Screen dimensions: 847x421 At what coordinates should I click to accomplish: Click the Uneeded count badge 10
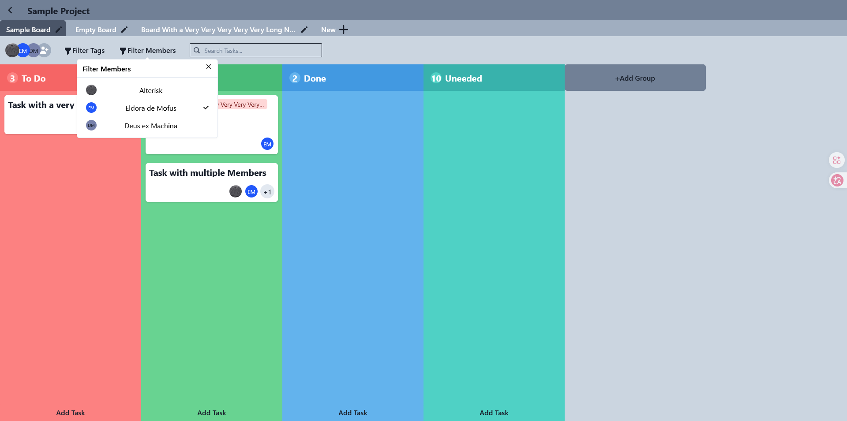point(436,78)
